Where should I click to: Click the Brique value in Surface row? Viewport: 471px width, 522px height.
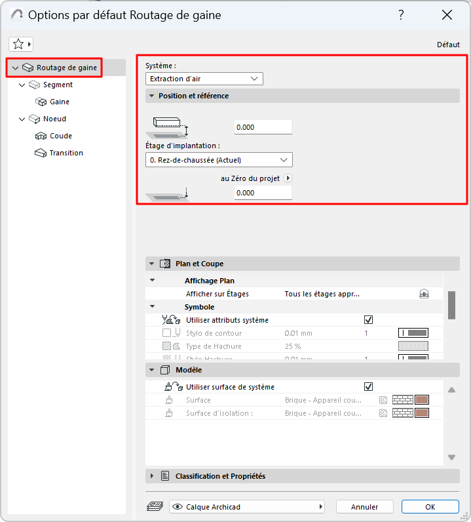[x=323, y=400]
